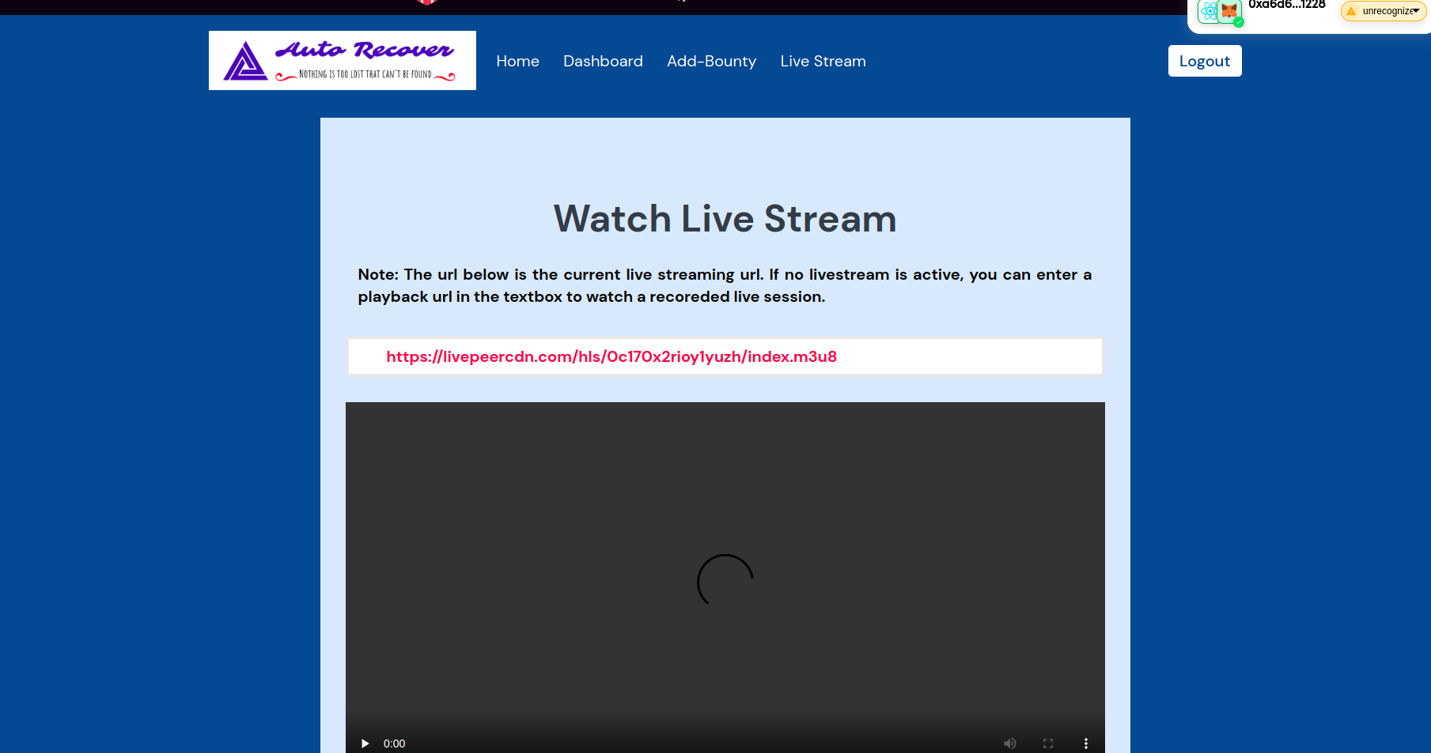
Task: Enter fullscreen video mode
Action: 1048,743
